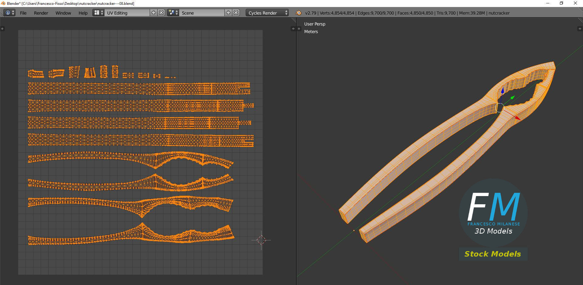The width and height of the screenshot is (583, 285).
Task: Click the blue Z axis manipulator arrow
Action: [x=503, y=90]
